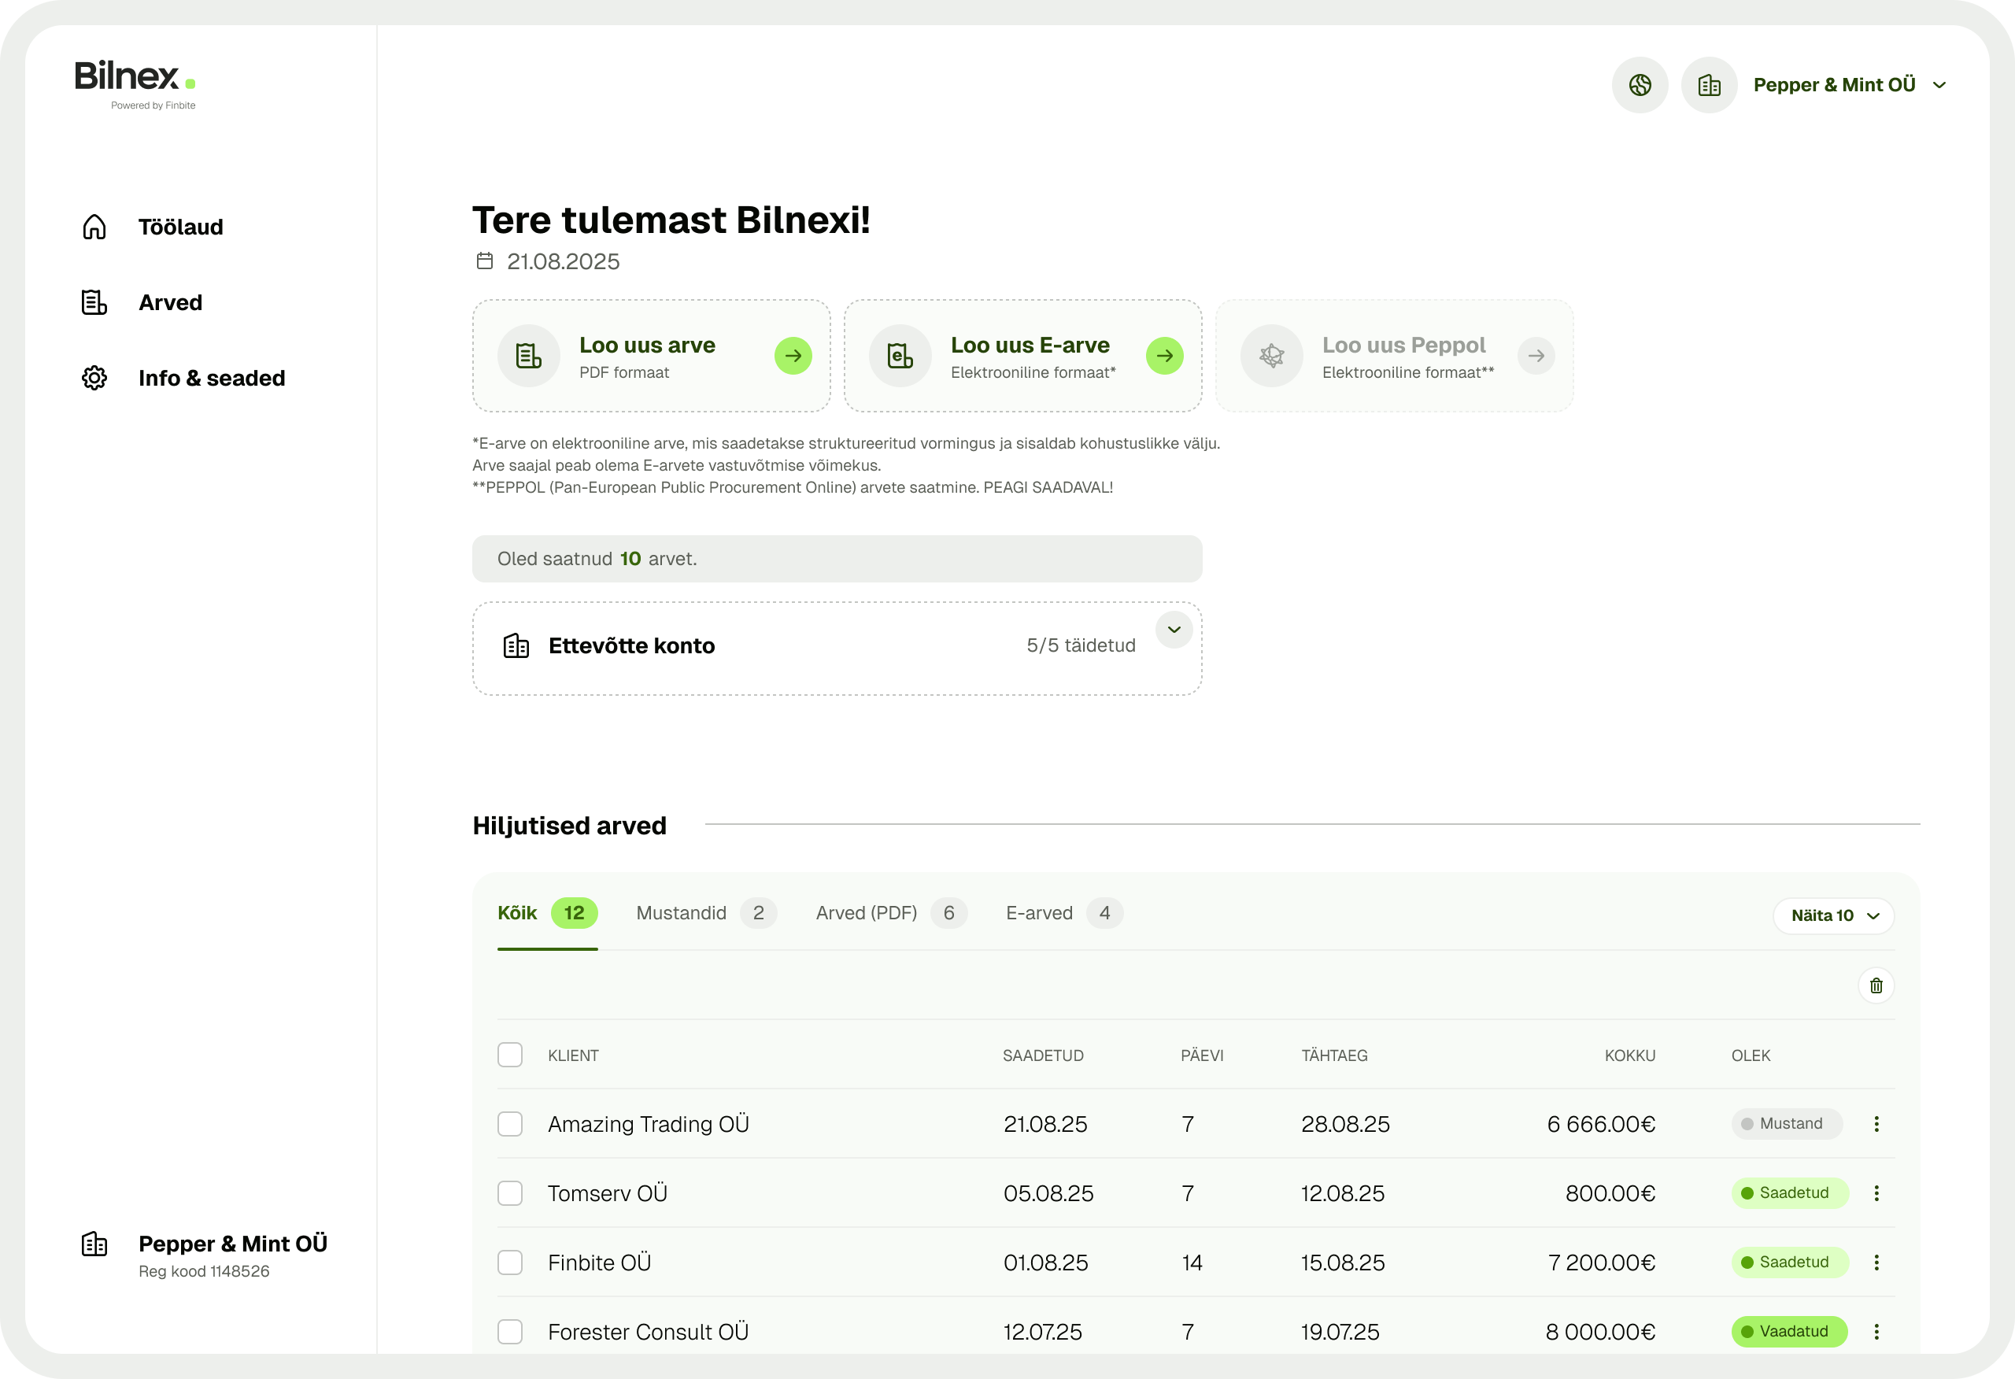
Task: Click Loo uus Peppol card title
Action: (x=1403, y=346)
